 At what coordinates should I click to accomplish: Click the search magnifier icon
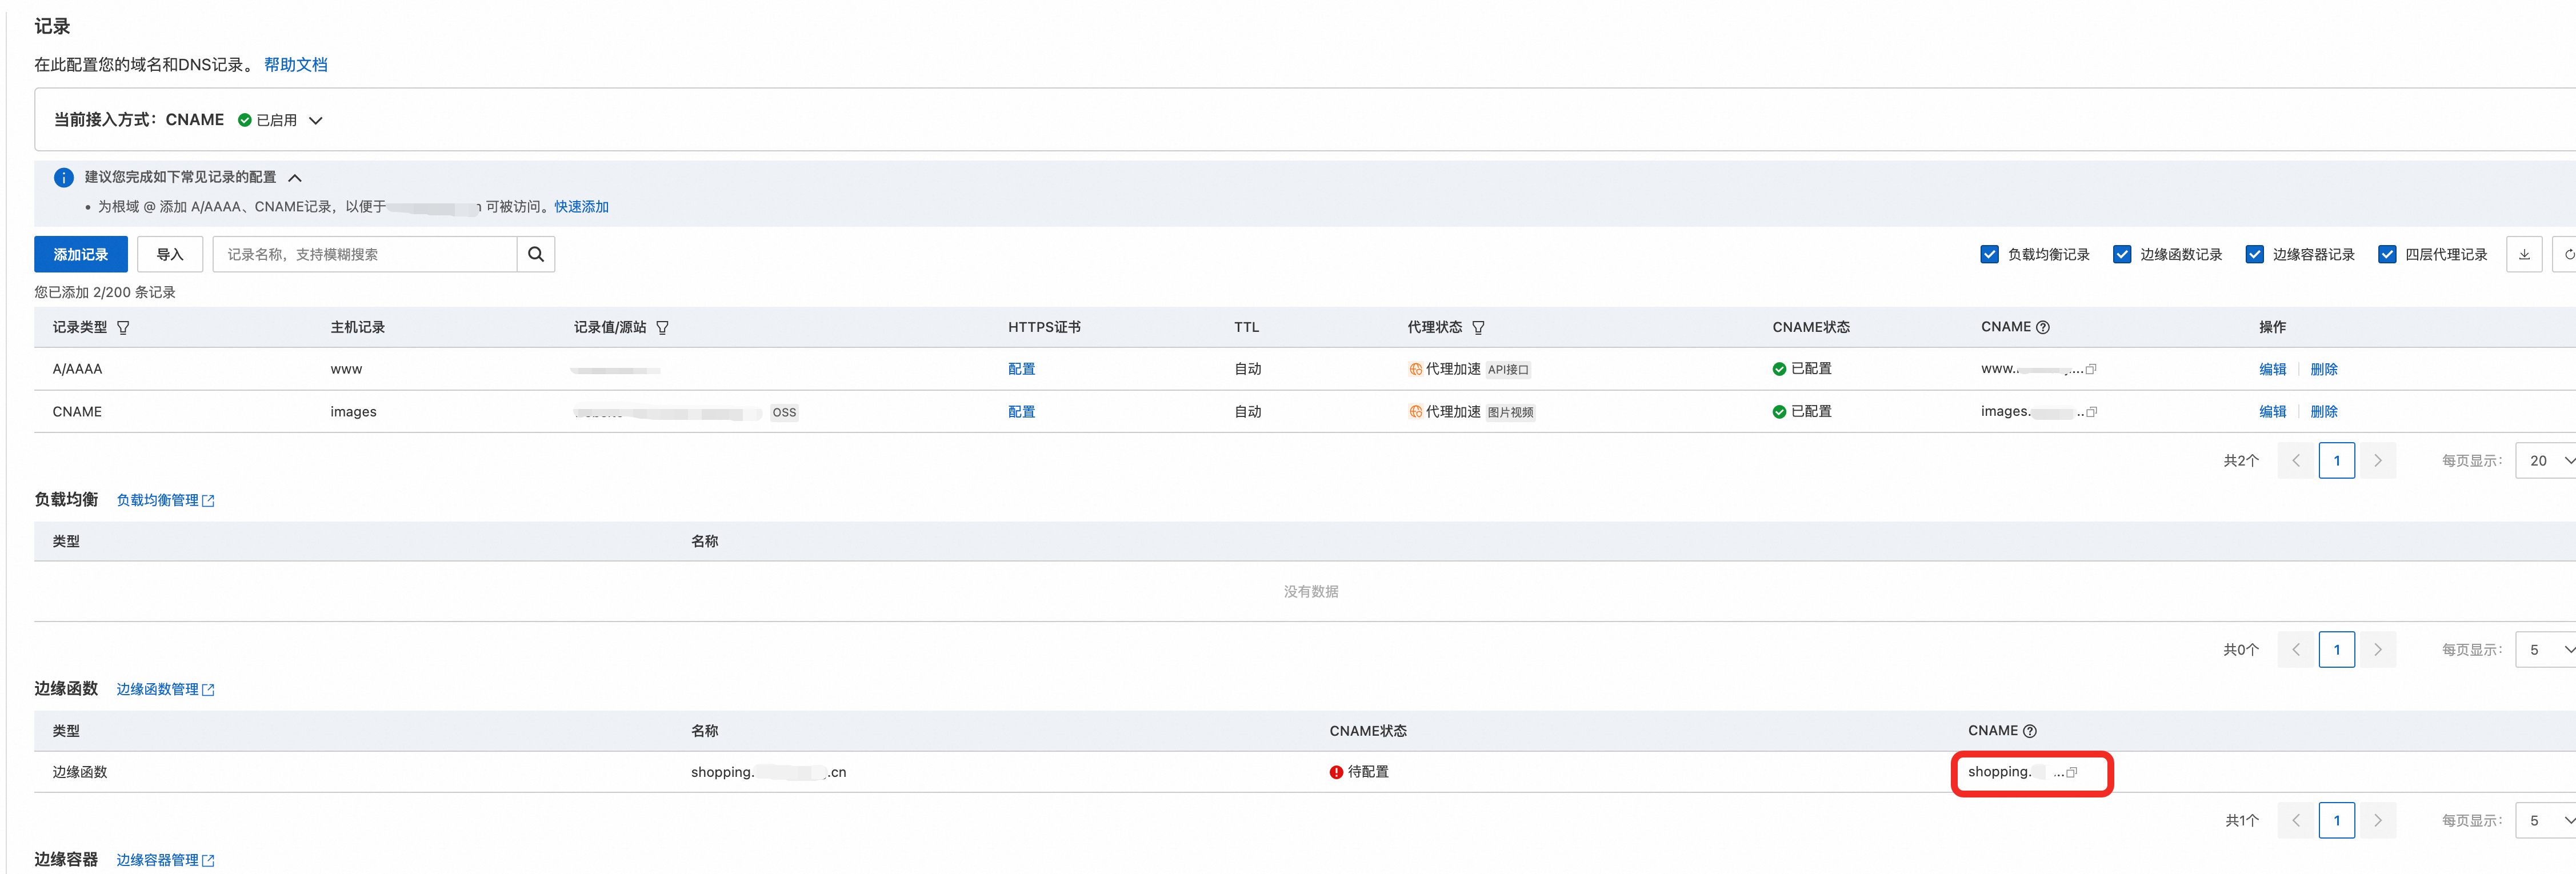click(535, 254)
